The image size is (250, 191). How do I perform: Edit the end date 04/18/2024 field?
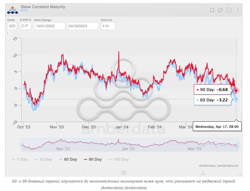pyautogui.click(x=82, y=26)
